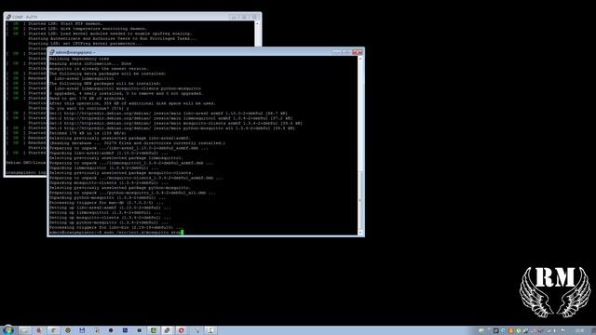596x335 pixels.
Task: Open the blue square taskbar icon
Action: (125, 330)
